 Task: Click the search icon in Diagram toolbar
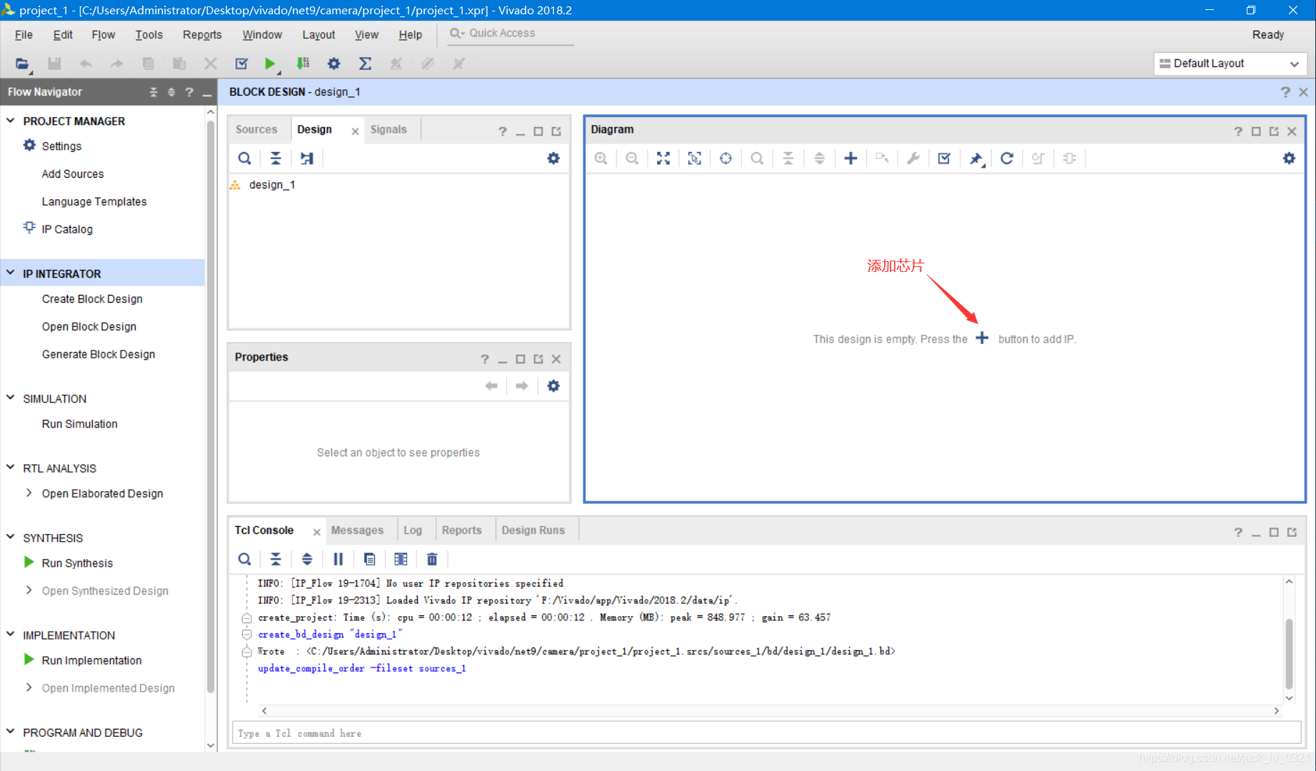(x=757, y=158)
